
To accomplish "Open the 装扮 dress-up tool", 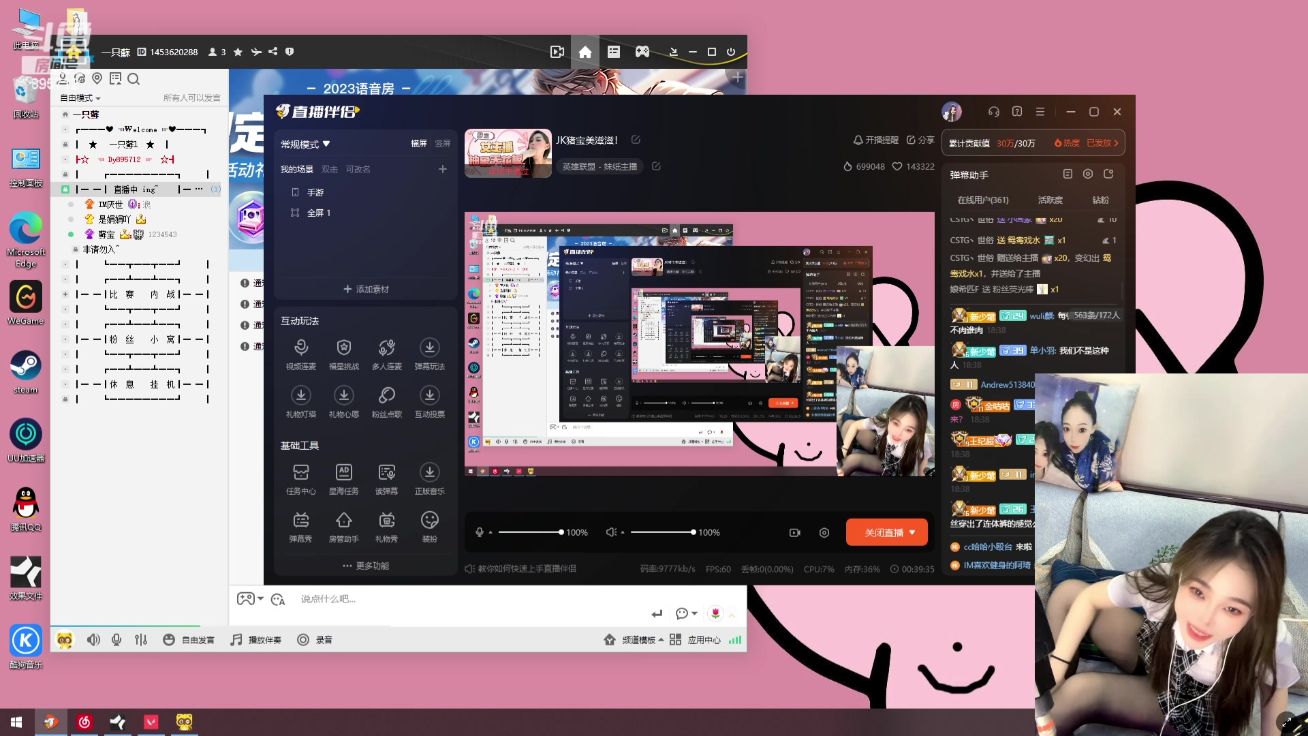I will pos(429,521).
